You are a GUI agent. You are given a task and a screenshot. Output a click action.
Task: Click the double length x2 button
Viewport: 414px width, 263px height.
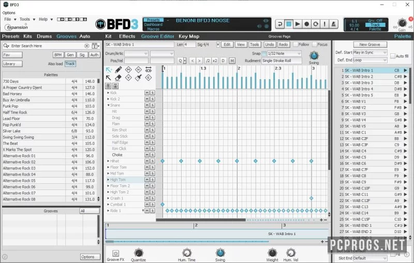tap(215, 61)
